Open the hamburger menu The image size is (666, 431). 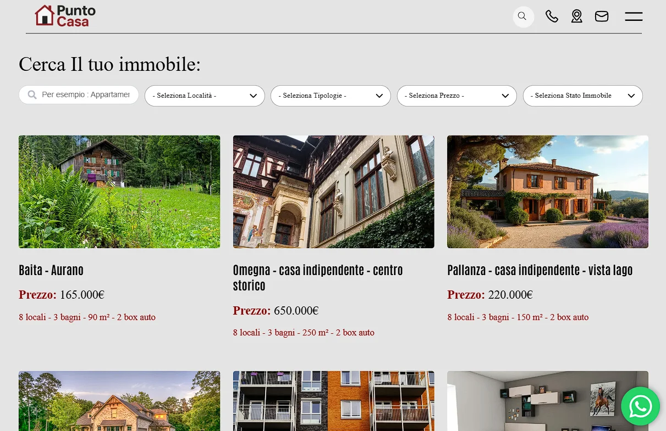click(x=634, y=16)
